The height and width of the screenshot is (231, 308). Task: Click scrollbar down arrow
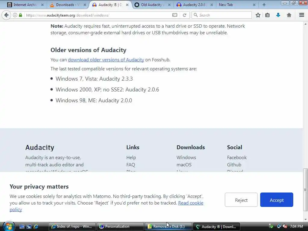tap(305, 219)
